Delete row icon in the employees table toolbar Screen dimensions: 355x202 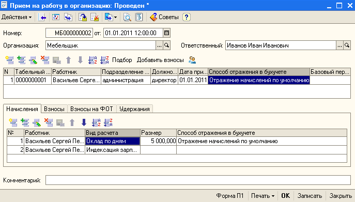click(x=45, y=60)
